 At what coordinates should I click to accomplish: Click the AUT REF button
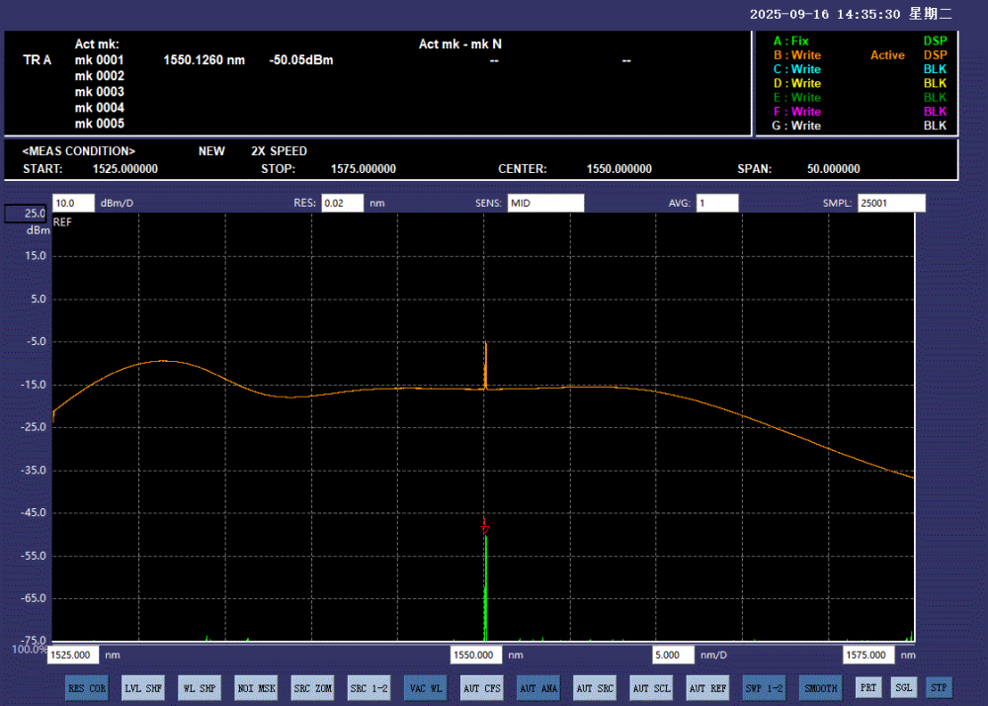pos(708,688)
